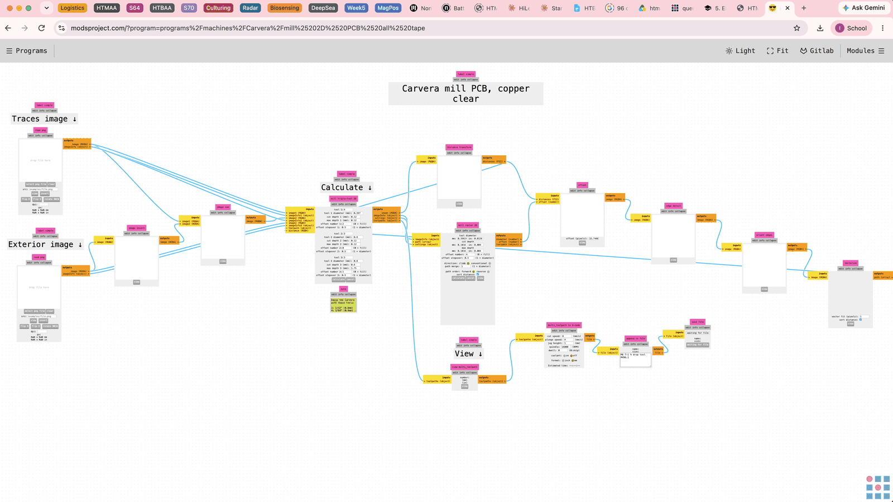The image size is (893, 502).
Task: Open a new browser tab
Action: coord(804,8)
